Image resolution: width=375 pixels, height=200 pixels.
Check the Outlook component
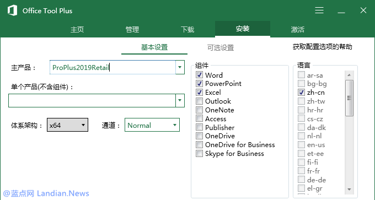[x=199, y=101]
